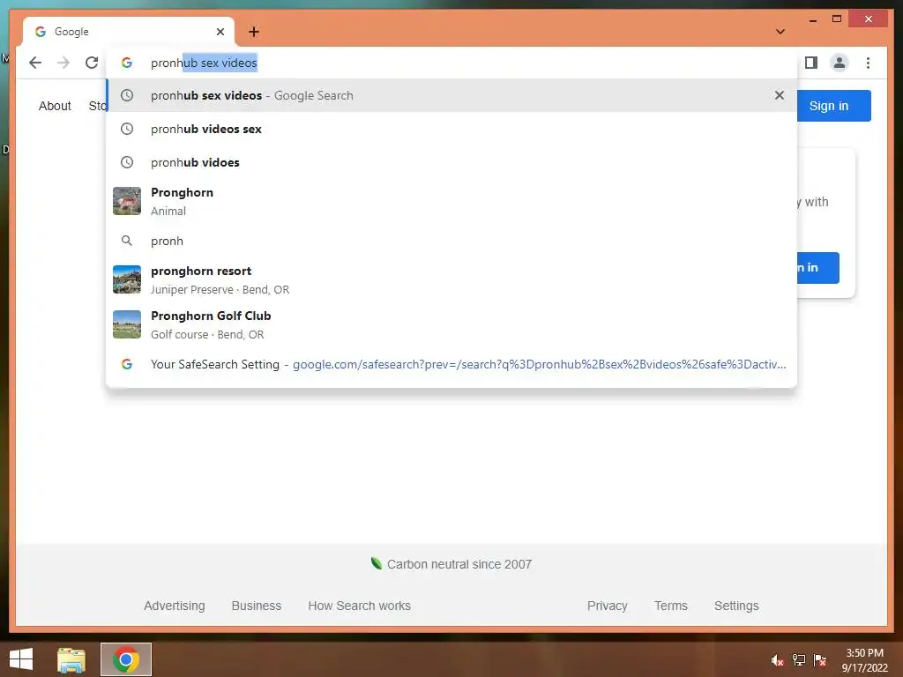
Task: Click the muted volume tray icon
Action: point(778,660)
